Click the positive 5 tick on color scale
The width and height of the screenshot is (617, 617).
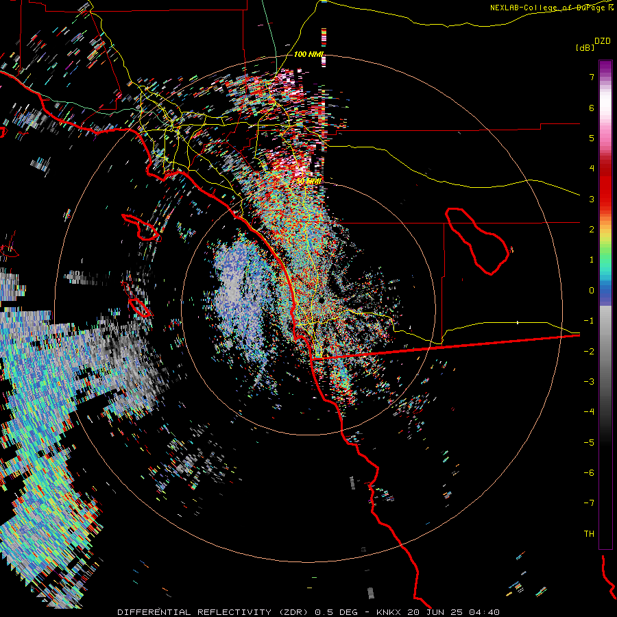(x=592, y=138)
